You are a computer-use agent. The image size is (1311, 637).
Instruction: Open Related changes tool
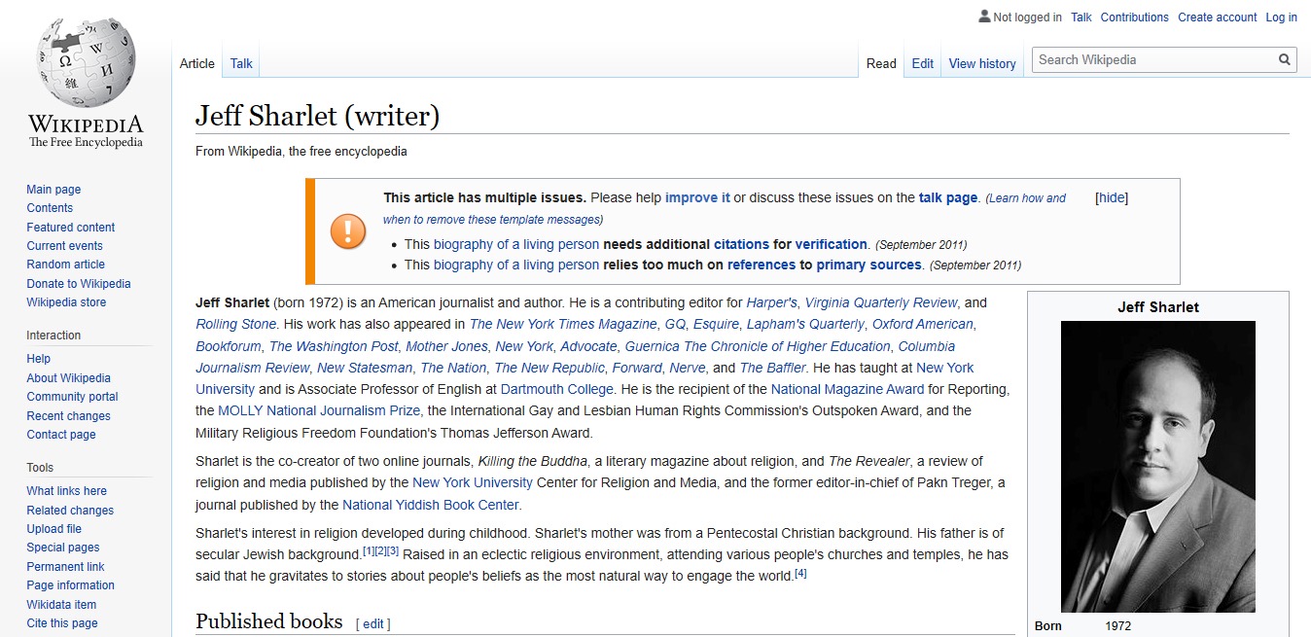coord(70,511)
